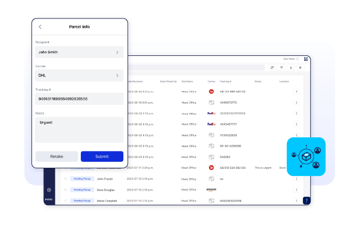Click the help question mark button
The height and width of the screenshot is (228, 359).
pos(306,201)
